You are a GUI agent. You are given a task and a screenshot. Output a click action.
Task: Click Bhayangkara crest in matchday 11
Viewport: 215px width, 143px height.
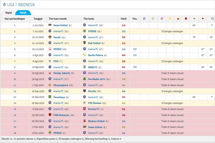click(50, 85)
